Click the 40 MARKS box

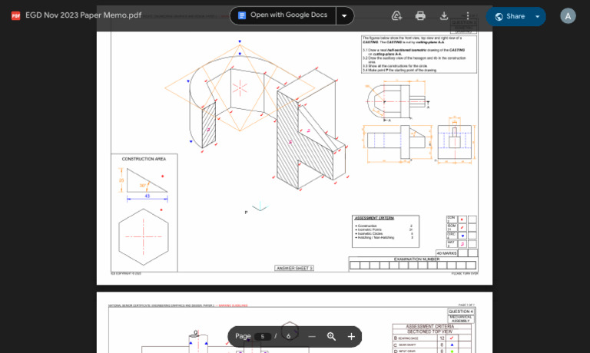coord(446,253)
